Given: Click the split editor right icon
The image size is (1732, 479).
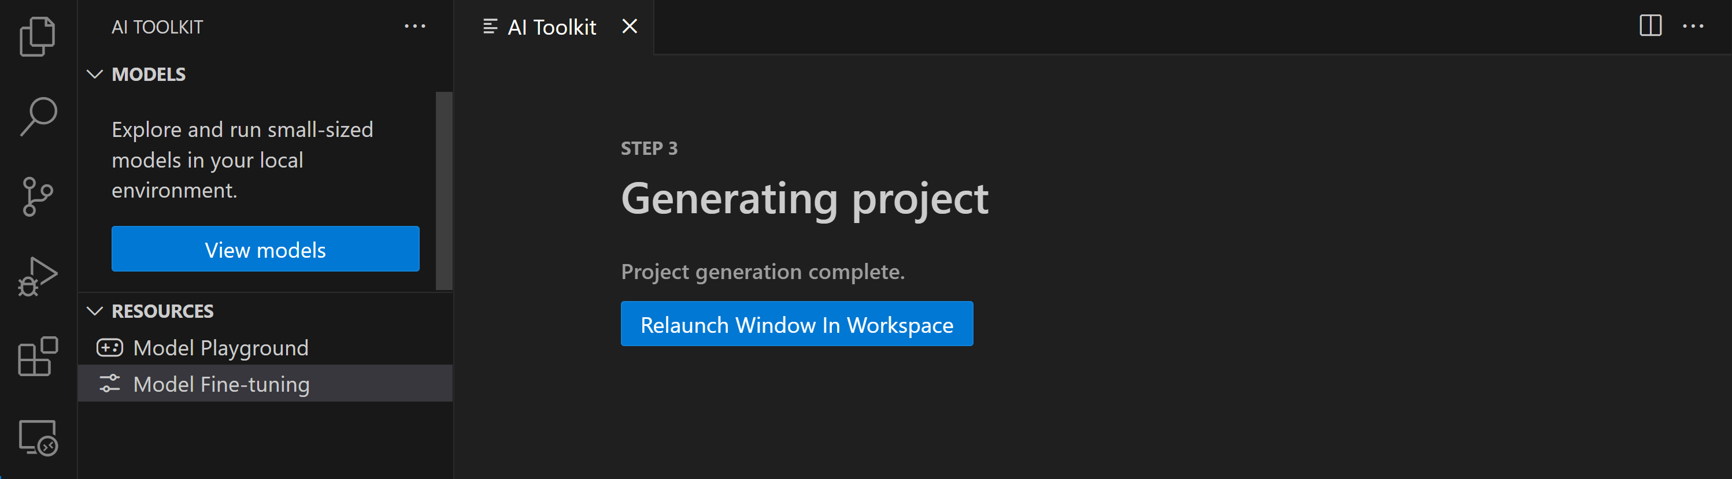Looking at the screenshot, I should click(x=1650, y=26).
